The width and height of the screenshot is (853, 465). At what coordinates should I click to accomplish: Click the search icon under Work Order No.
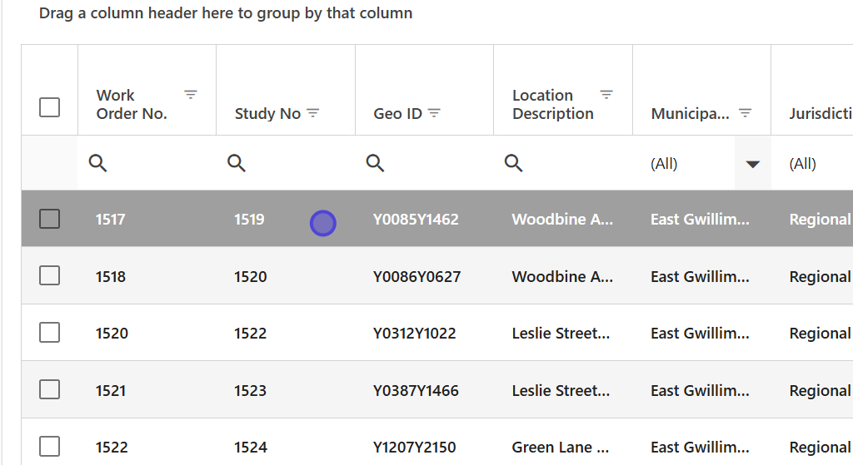[98, 163]
